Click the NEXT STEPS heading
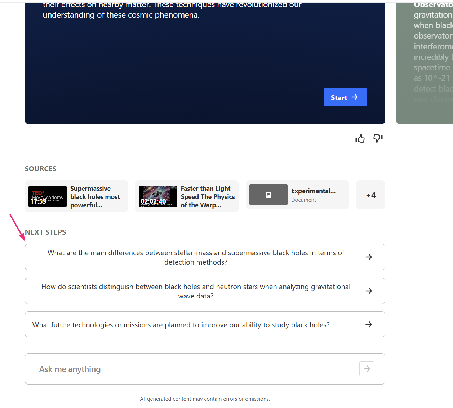Image resolution: width=453 pixels, height=408 pixels. 45,232
